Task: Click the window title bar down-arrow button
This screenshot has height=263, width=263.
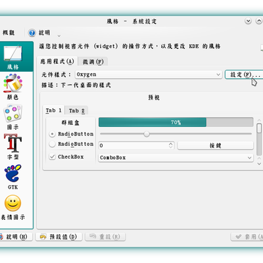Action: [248, 21]
